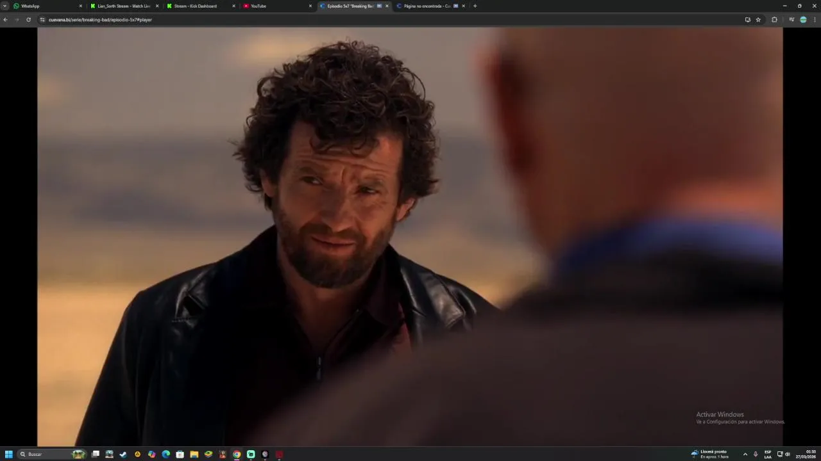This screenshot has height=461, width=821.
Task: Close the WhatsApp tab
Action: click(x=81, y=6)
